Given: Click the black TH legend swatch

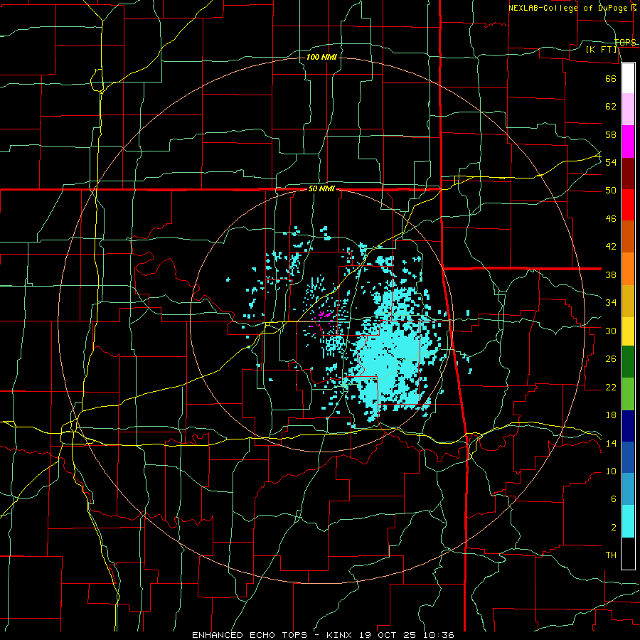Looking at the screenshot, I should [x=628, y=553].
